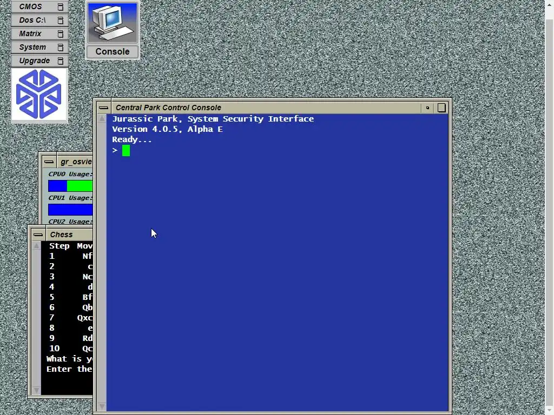Click step 5 row in Chess window
This screenshot has width=554, height=415.
click(70, 297)
